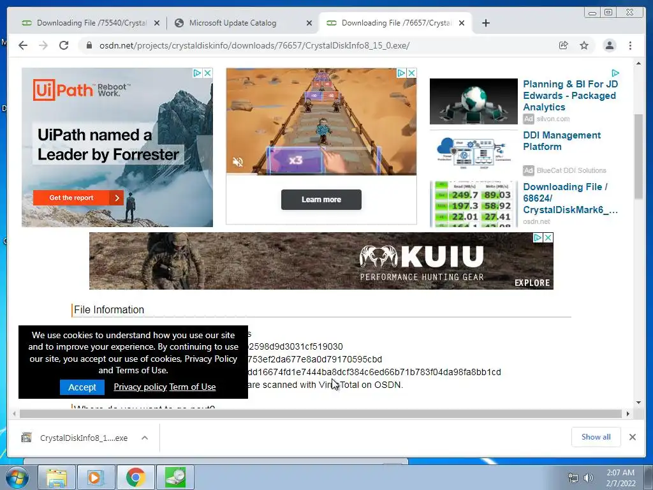
Task: Click the globe network ad thumbnail
Action: click(474, 101)
